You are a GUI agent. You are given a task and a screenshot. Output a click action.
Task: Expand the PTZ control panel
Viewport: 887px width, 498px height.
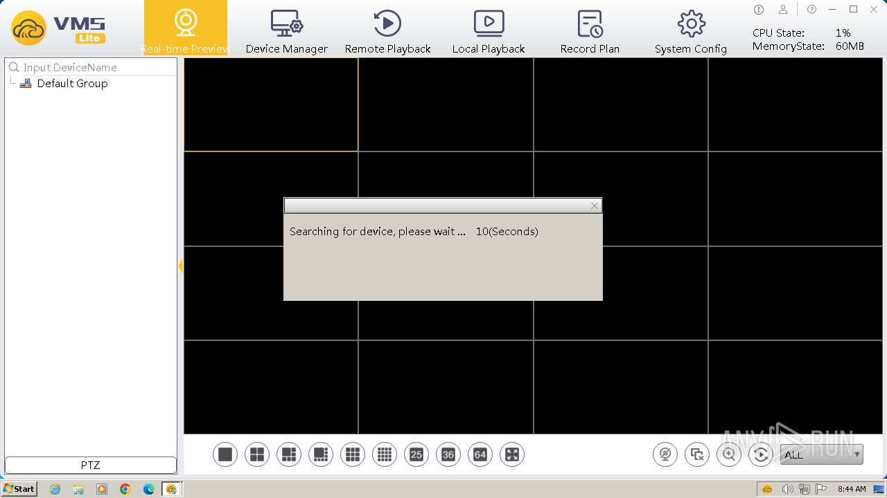(91, 465)
